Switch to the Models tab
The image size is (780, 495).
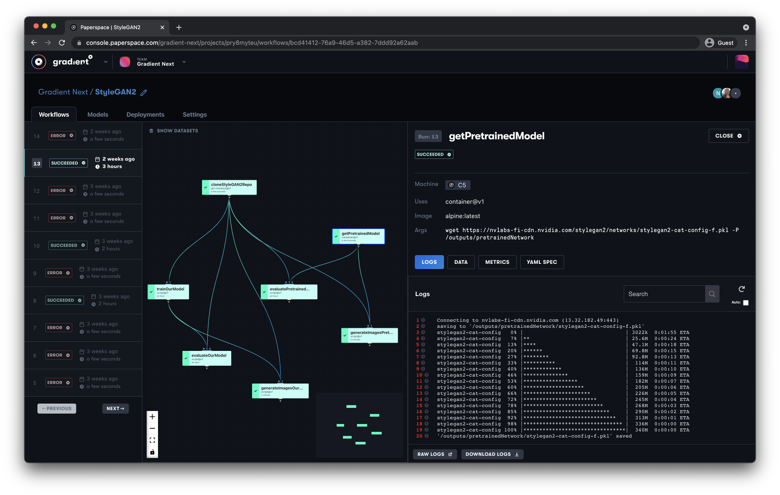coord(97,114)
